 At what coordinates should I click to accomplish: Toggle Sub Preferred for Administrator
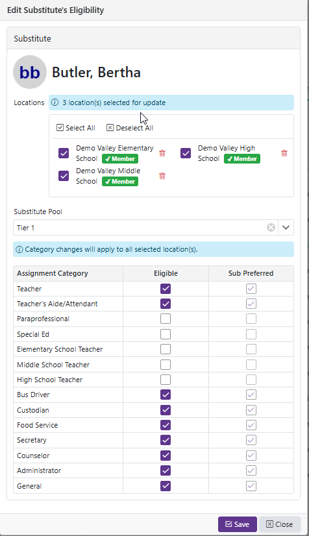point(251,470)
